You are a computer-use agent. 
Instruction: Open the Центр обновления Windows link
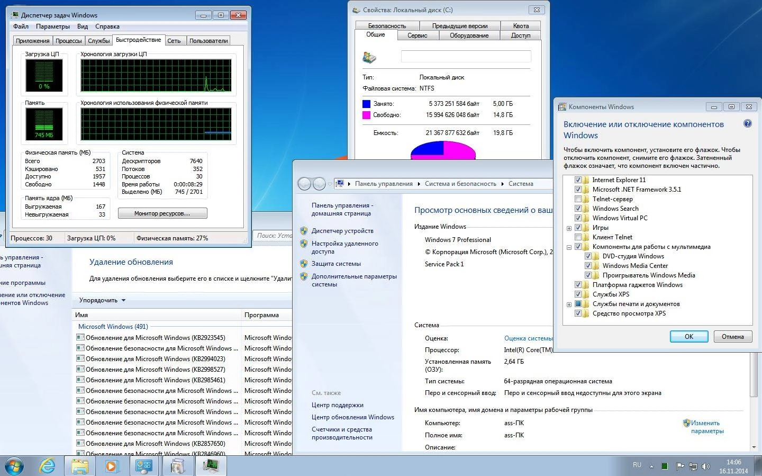pyautogui.click(x=353, y=417)
